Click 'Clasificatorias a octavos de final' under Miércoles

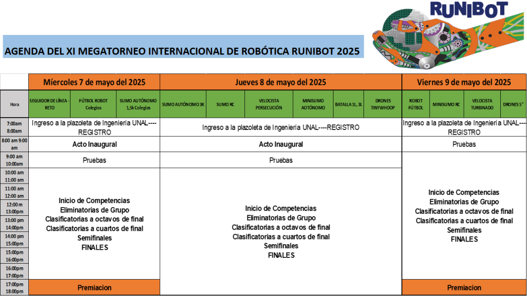[95, 219]
